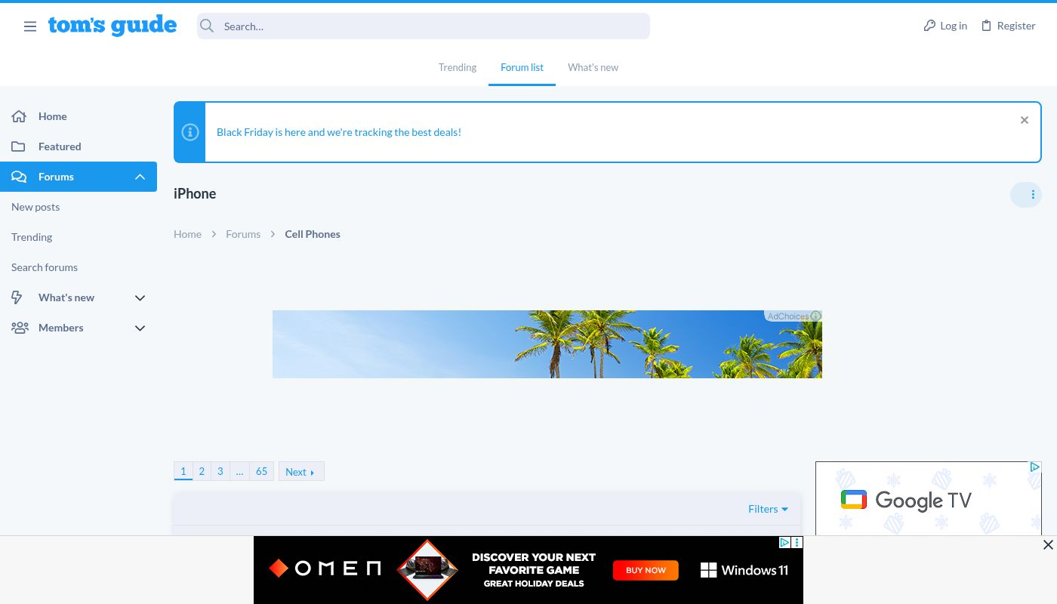
Task: Go to the Next page
Action: 300,472
